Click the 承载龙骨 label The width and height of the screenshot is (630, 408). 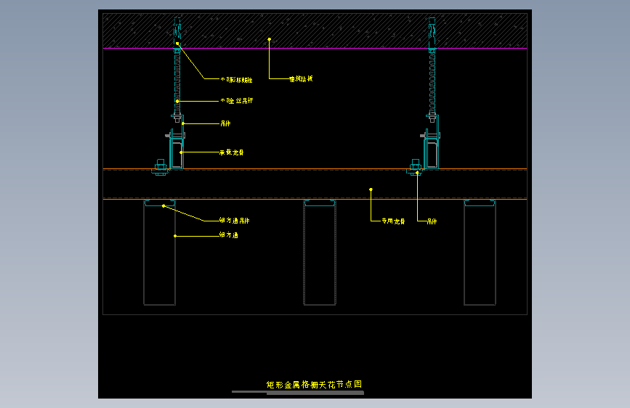click(x=231, y=152)
